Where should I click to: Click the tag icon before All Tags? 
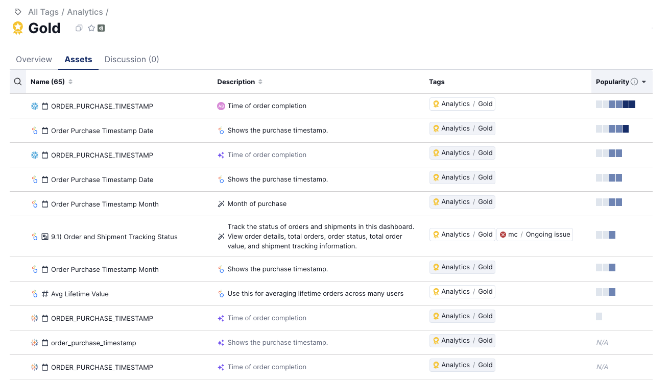[x=18, y=12]
